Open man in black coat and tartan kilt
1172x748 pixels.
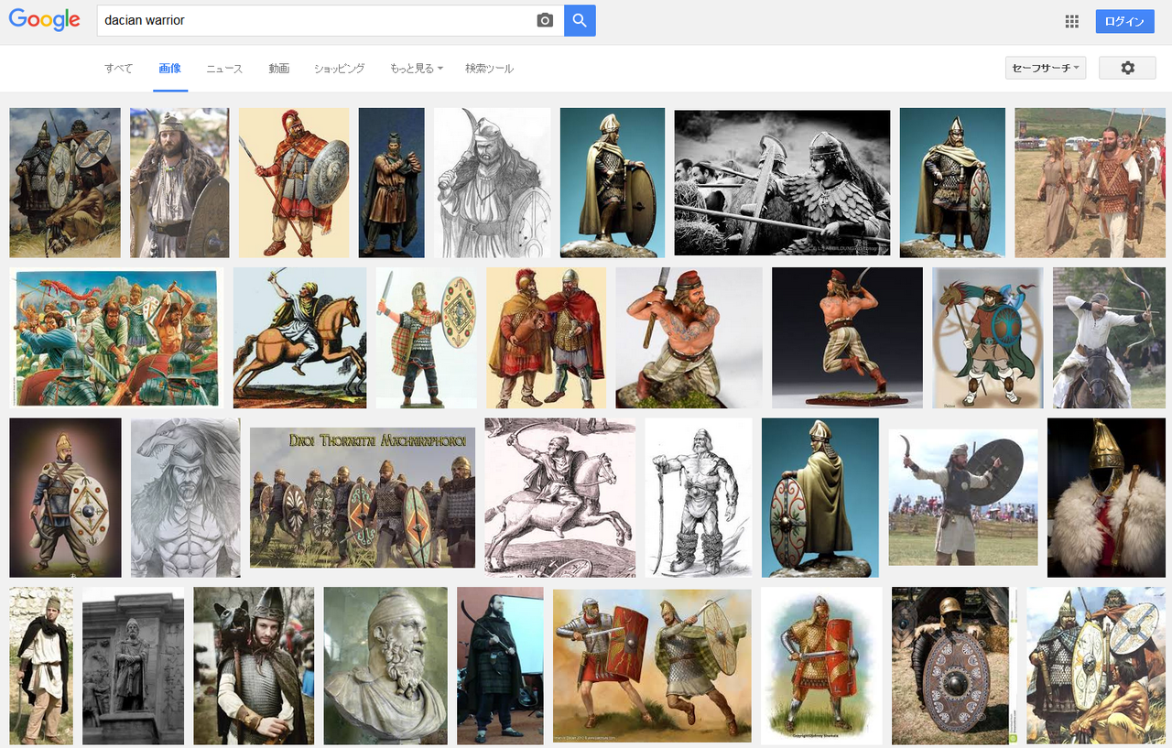500,666
